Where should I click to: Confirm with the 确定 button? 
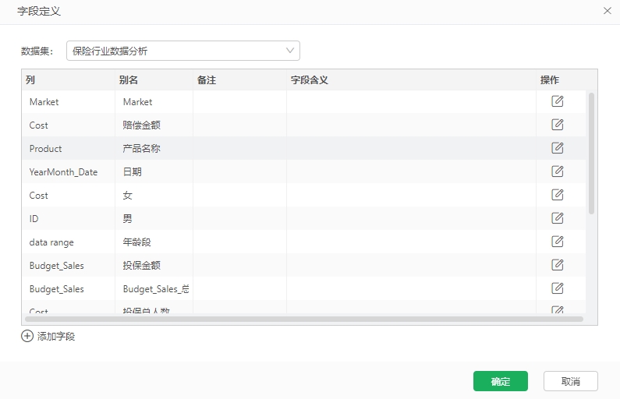tap(500, 381)
